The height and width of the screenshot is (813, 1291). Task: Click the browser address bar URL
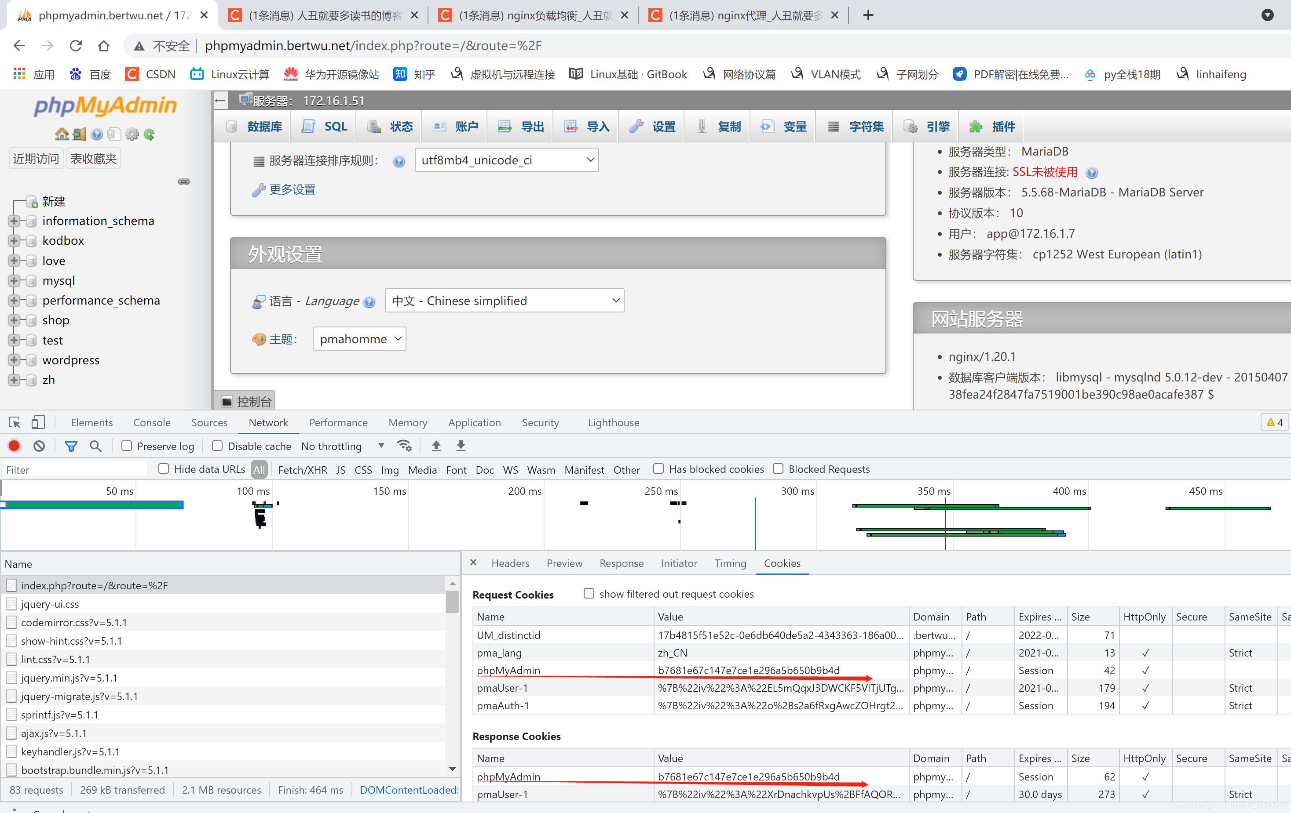373,46
